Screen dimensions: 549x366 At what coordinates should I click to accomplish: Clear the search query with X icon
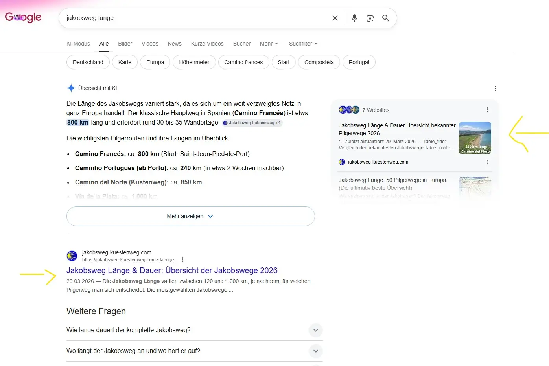point(335,18)
